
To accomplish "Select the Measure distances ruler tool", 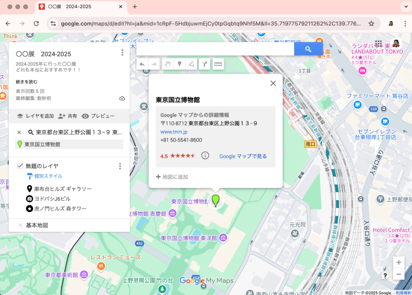I will pos(218,64).
